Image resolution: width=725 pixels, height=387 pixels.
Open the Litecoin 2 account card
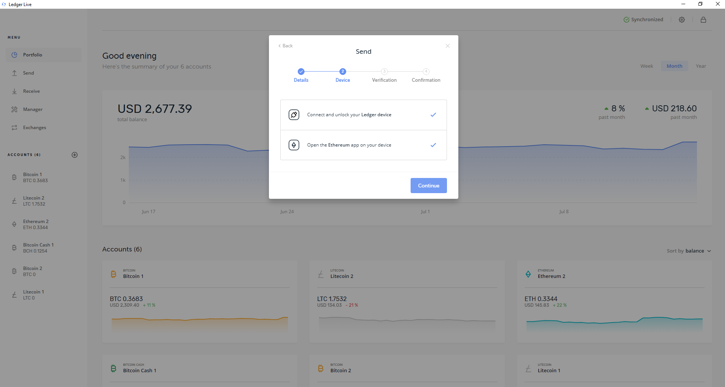point(407,301)
